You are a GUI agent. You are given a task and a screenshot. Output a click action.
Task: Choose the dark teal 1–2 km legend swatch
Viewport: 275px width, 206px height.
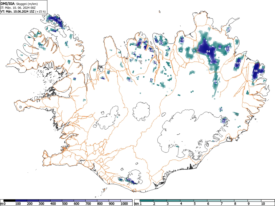tap(147, 201)
